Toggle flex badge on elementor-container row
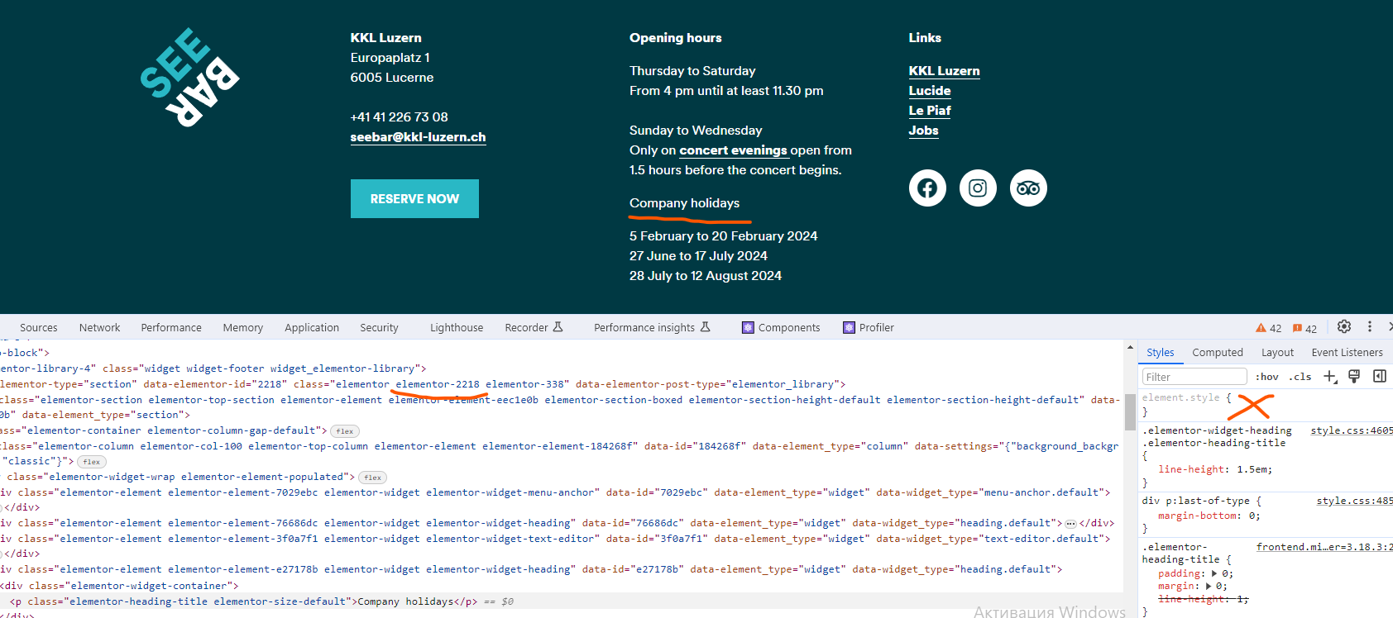The width and height of the screenshot is (1393, 618). (x=345, y=431)
